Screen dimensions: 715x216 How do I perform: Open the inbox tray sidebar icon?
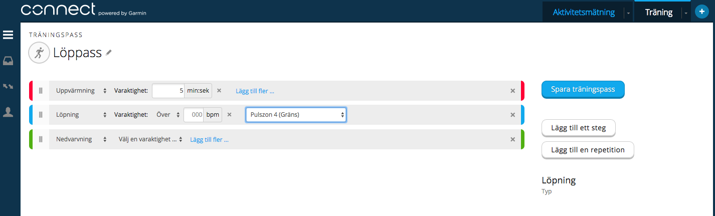point(8,61)
